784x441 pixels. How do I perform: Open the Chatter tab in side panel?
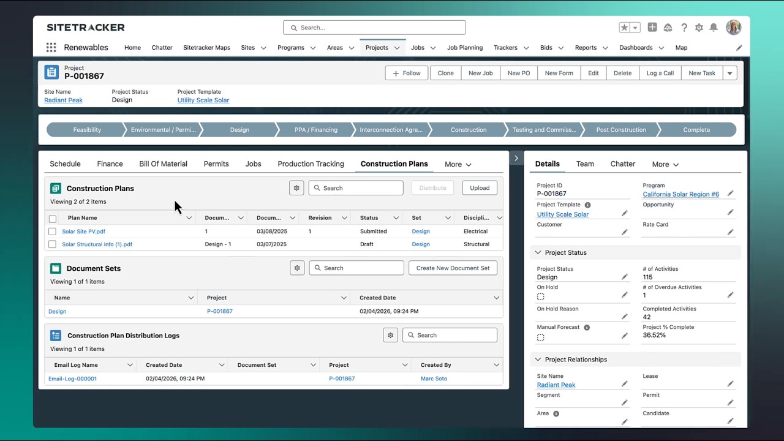pos(623,164)
